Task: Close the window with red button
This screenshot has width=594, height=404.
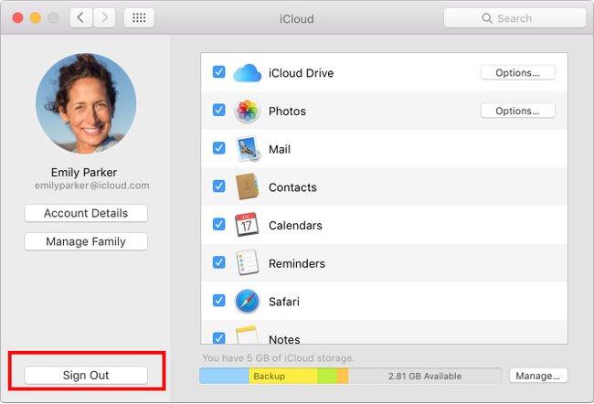Action: (17, 17)
